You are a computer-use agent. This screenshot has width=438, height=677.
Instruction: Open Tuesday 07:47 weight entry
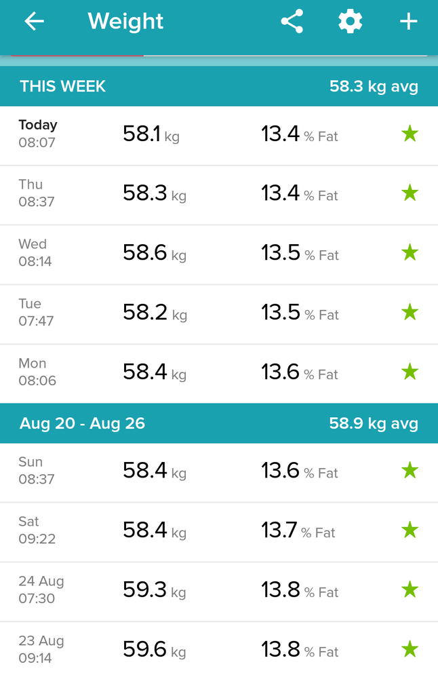pos(219,314)
